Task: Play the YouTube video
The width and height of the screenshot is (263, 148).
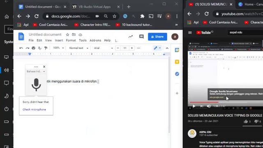Action: 194,106
